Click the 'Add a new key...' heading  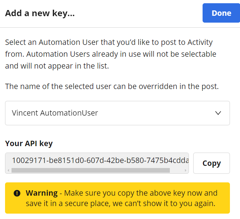pos(40,13)
